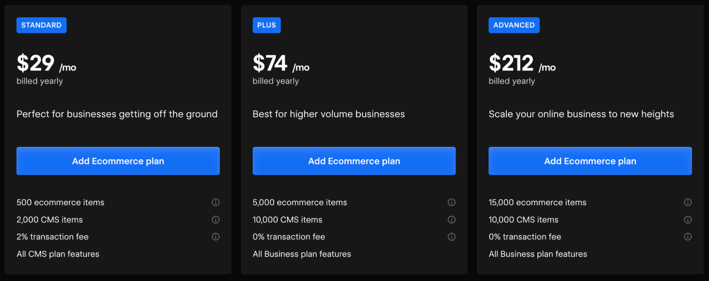This screenshot has height=281, width=709.
Task: Click the info icon next to Advanced 0% transaction fee
Action: (x=688, y=237)
